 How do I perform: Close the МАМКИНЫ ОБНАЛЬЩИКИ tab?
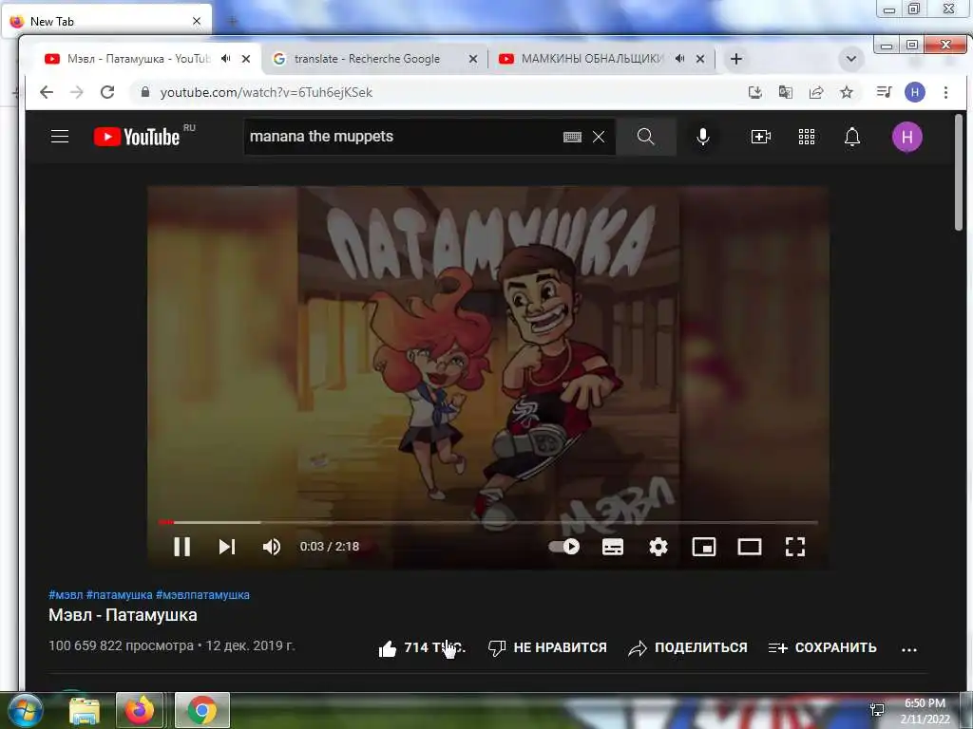tap(700, 59)
